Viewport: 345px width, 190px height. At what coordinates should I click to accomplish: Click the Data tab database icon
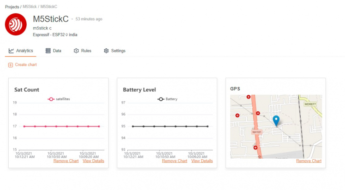(48, 51)
